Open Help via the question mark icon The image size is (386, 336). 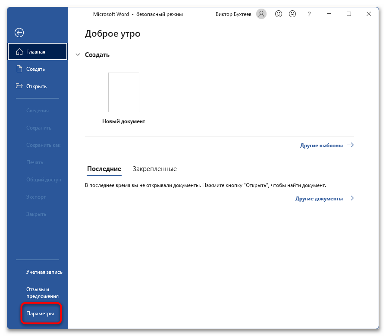(309, 14)
